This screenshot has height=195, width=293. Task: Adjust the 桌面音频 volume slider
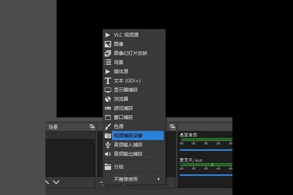coord(206,150)
